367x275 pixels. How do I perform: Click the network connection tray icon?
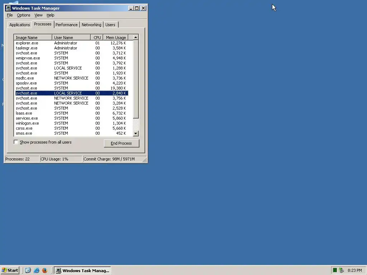[x=341, y=270]
